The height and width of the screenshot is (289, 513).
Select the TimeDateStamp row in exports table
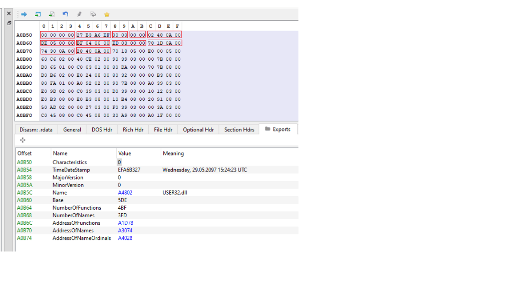pyautogui.click(x=71, y=170)
